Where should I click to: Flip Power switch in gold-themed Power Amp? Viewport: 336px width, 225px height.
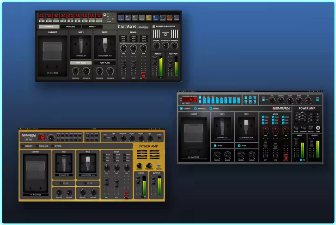159,165
